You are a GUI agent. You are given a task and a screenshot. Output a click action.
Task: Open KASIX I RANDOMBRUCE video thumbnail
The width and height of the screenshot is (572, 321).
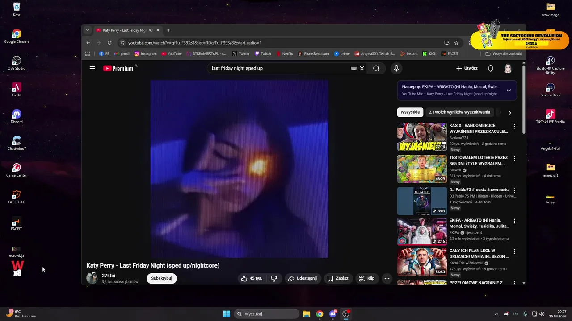coord(422,137)
